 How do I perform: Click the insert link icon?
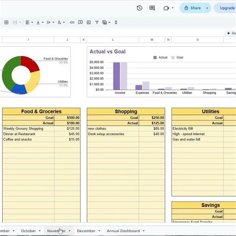click(72, 22)
